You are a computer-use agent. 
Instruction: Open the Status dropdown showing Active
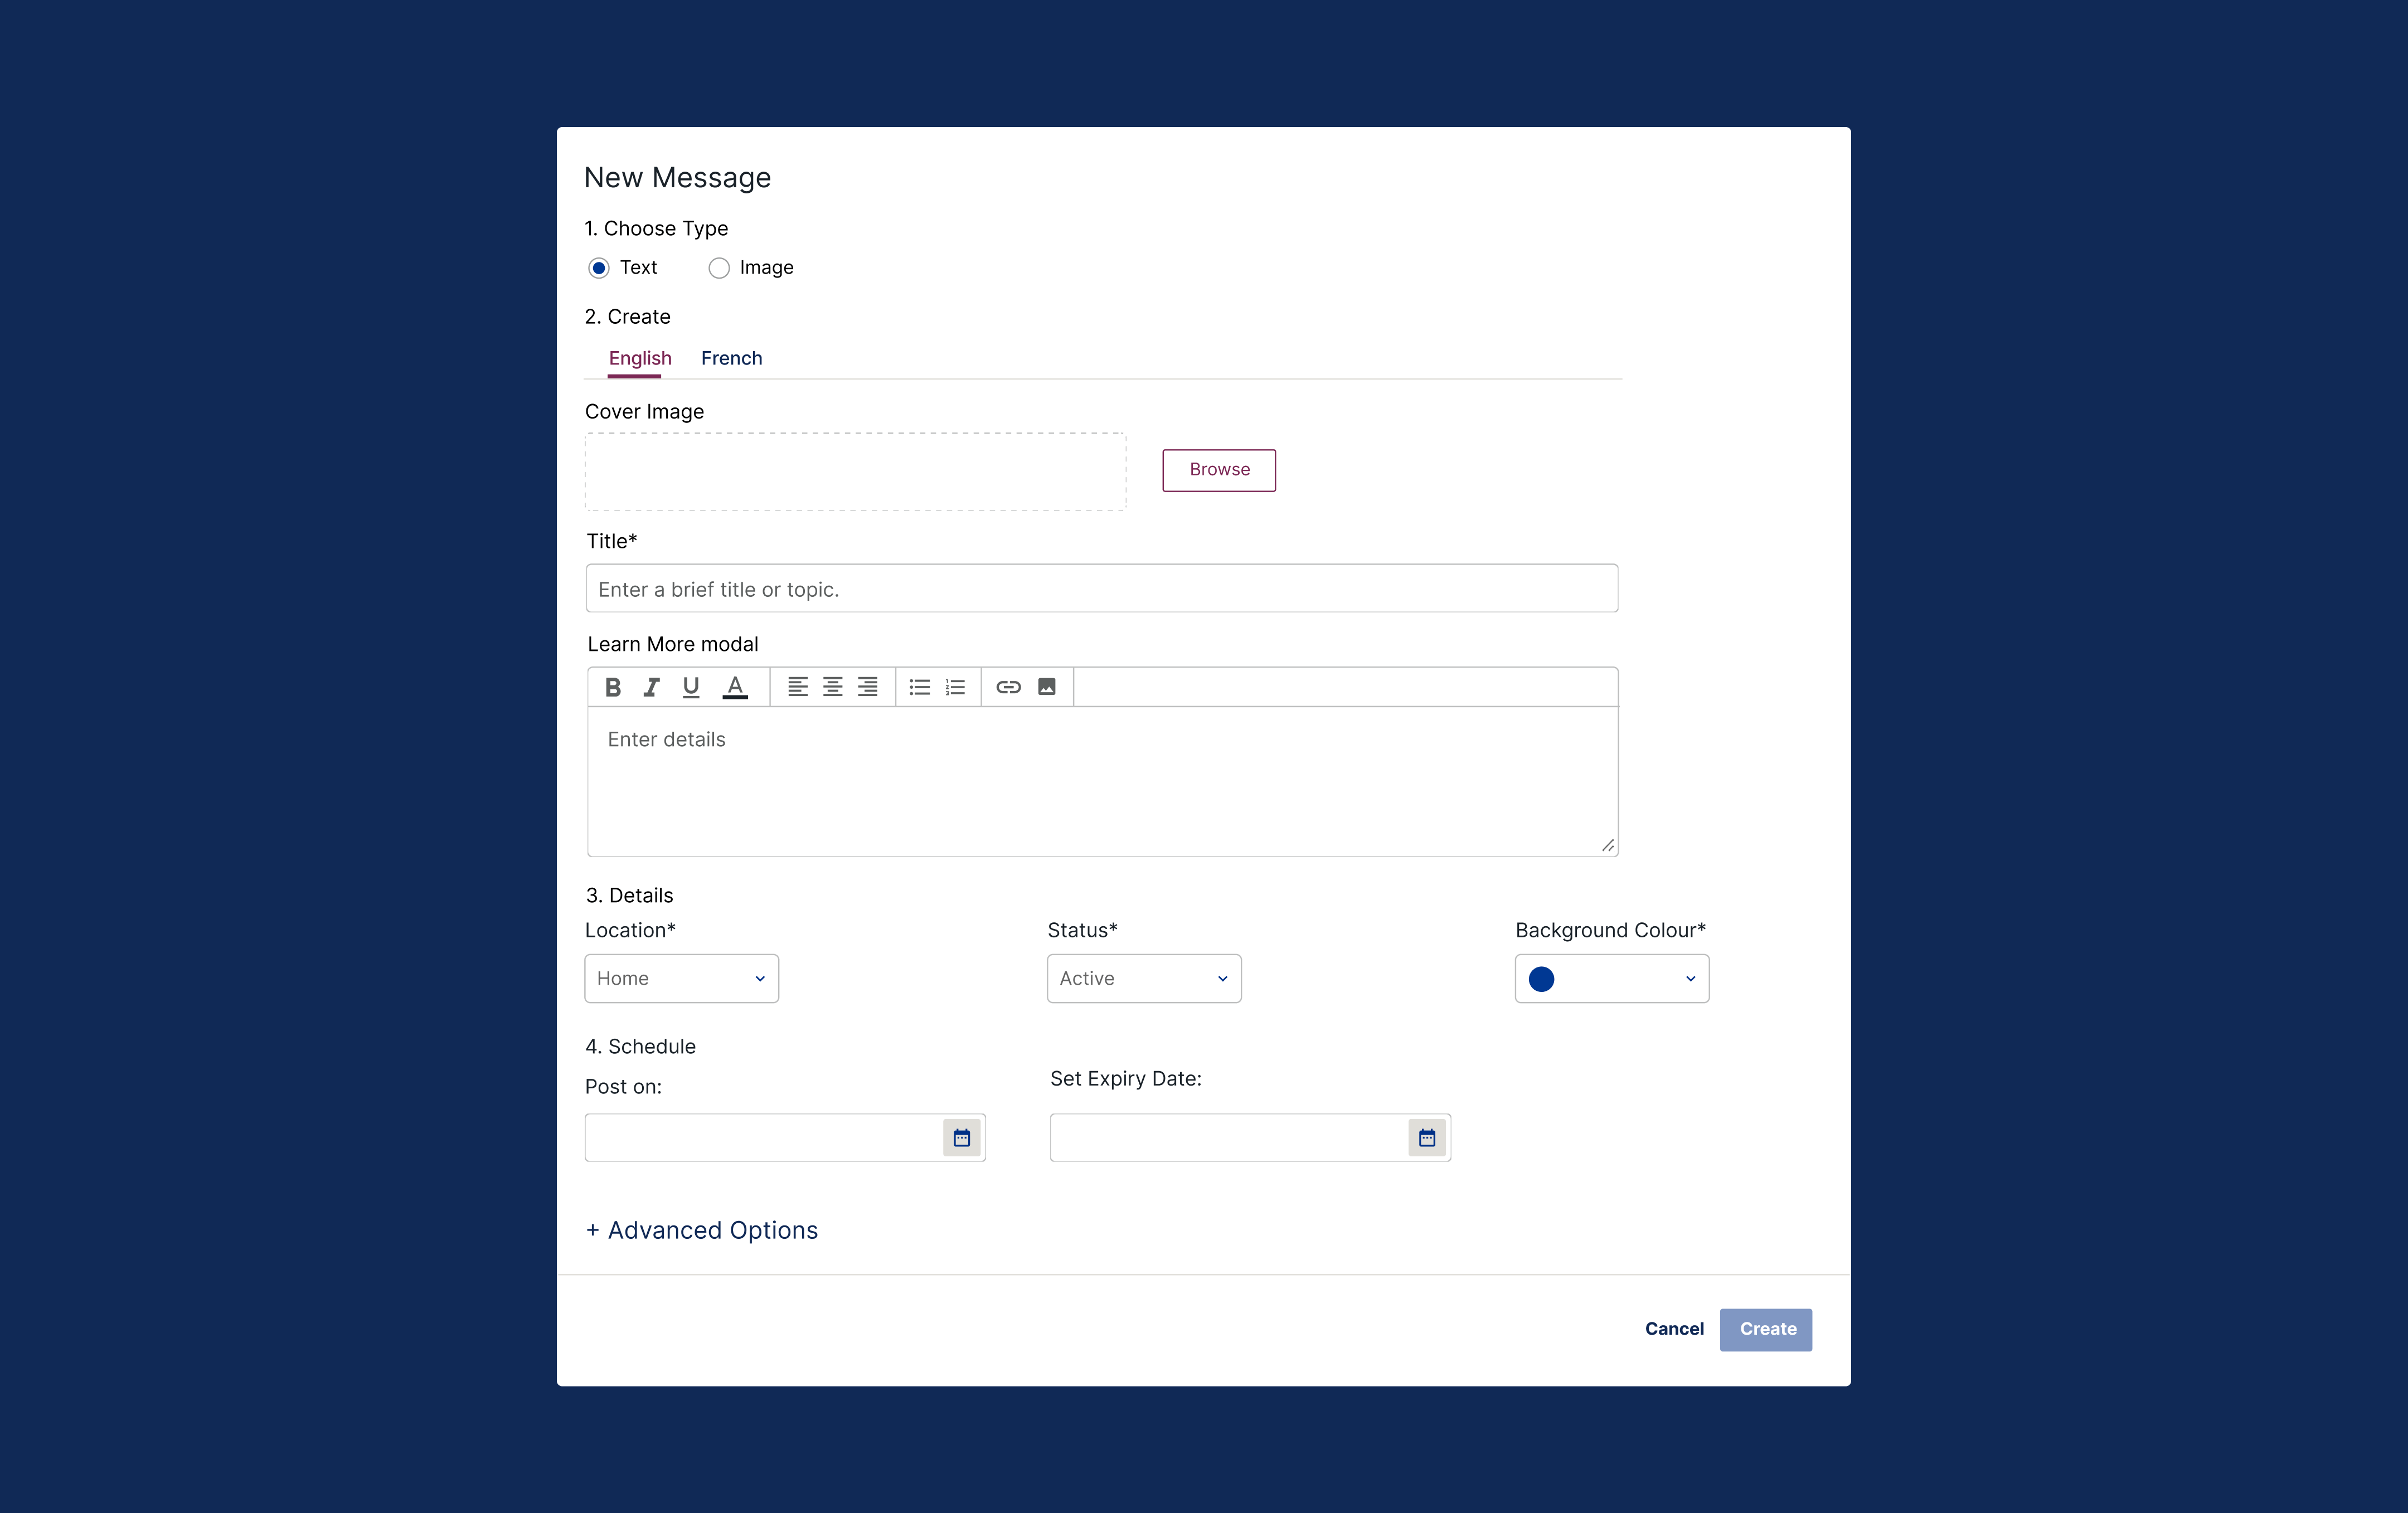click(x=1144, y=979)
